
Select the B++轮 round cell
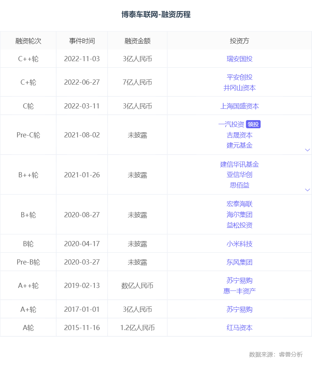click(x=28, y=175)
